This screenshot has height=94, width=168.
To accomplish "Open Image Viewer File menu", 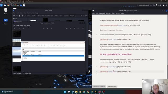I will [x=14, y=26].
